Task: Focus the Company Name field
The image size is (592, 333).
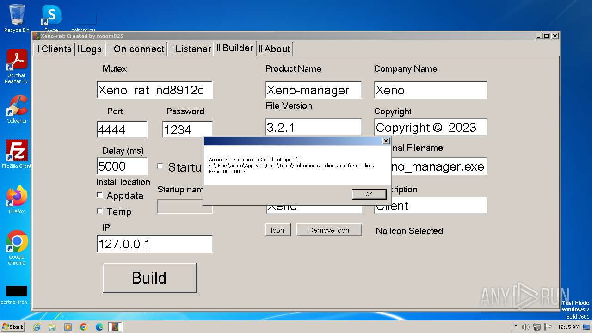Action: (x=430, y=90)
